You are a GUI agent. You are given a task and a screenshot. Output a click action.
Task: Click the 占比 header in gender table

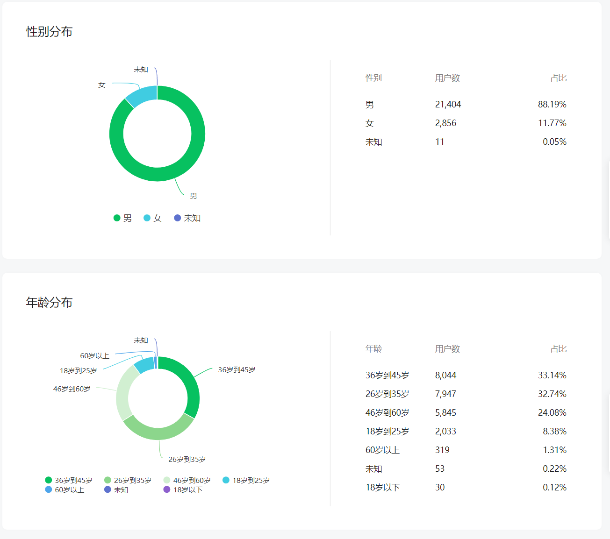(559, 78)
